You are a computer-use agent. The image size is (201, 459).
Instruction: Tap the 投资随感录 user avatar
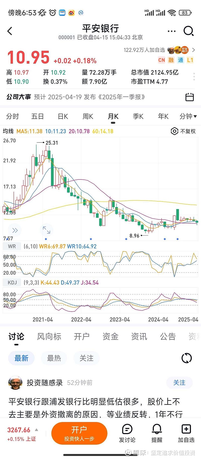click(x=15, y=383)
